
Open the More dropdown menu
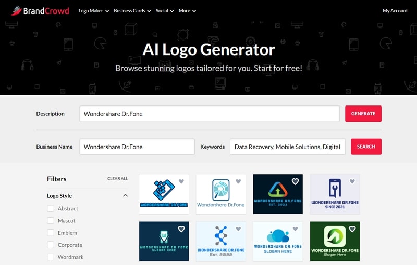pyautogui.click(x=187, y=11)
